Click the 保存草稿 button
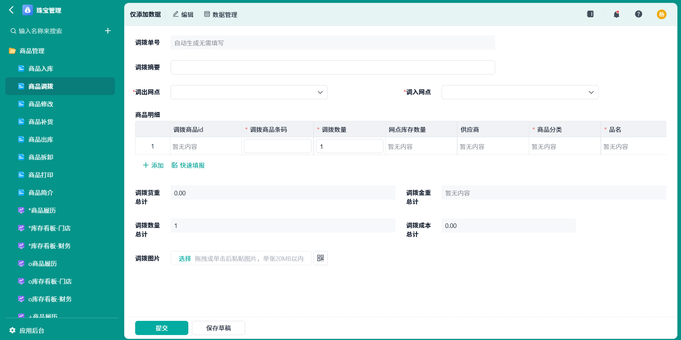The height and width of the screenshot is (340, 681). pyautogui.click(x=218, y=328)
